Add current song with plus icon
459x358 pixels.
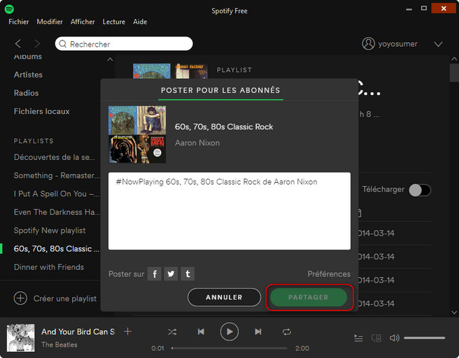[x=128, y=332]
